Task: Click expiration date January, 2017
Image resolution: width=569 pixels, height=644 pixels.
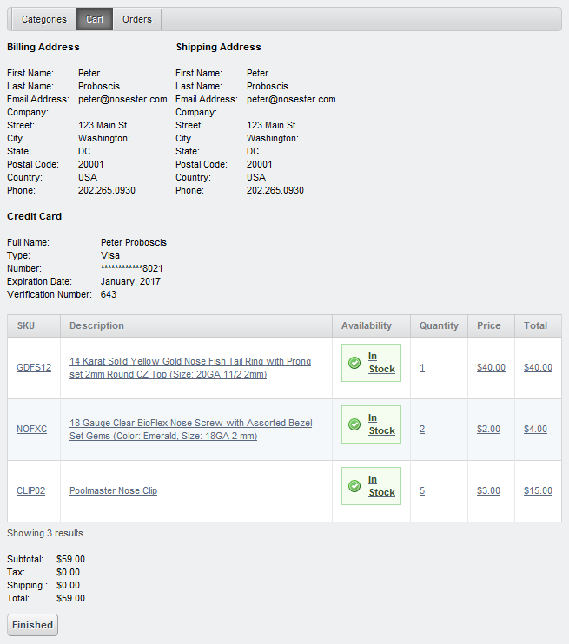Action: point(130,281)
